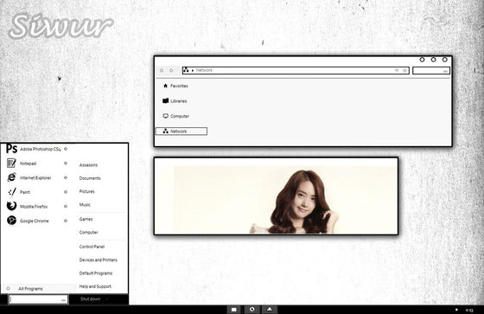
Task: Focus the explorer search field
Action: pos(431,71)
